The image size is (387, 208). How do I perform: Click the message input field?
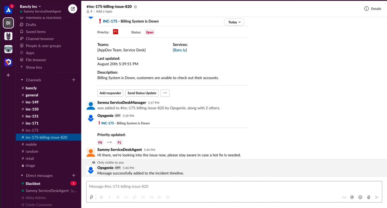(234, 186)
